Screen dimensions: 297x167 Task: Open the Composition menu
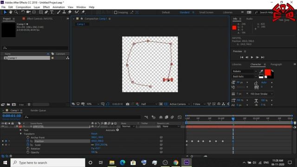click(x=23, y=7)
